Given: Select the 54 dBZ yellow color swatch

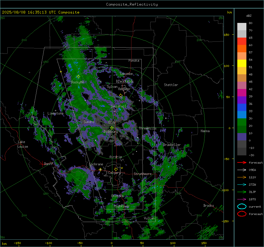Looking at the screenshot, I should [x=242, y=63].
